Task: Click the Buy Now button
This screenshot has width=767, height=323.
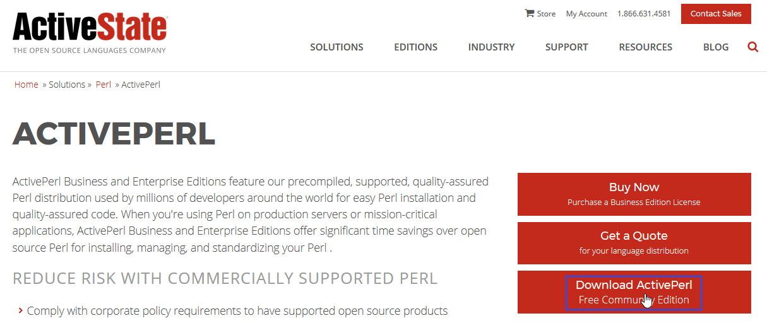Action: click(634, 194)
